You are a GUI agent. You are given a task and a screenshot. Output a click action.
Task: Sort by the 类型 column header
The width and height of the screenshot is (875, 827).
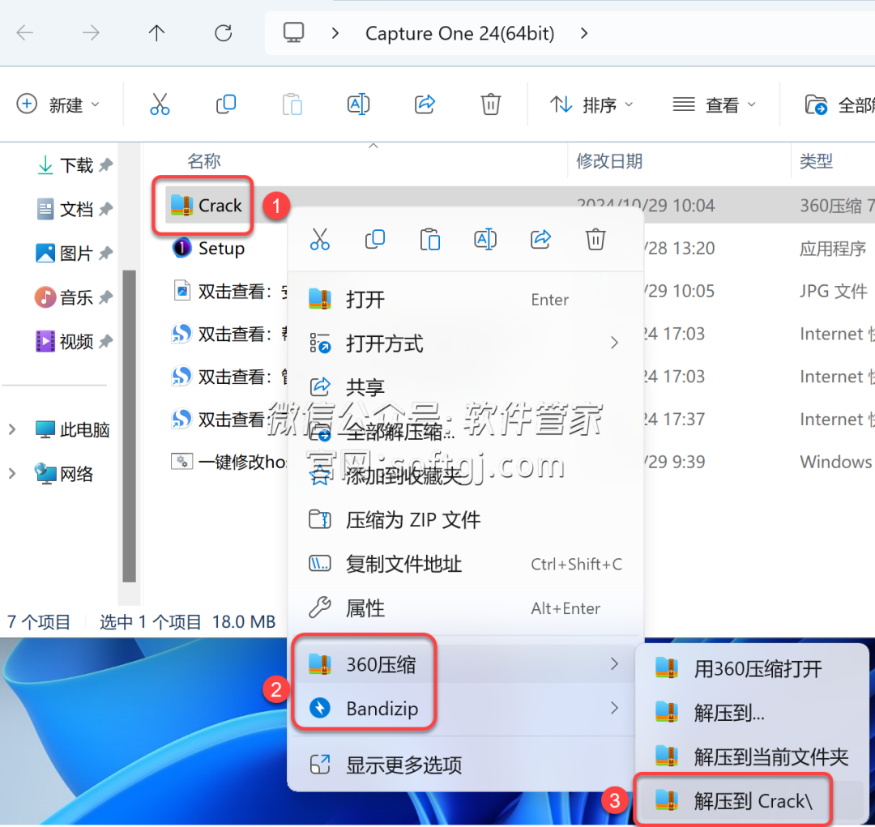[x=816, y=161]
